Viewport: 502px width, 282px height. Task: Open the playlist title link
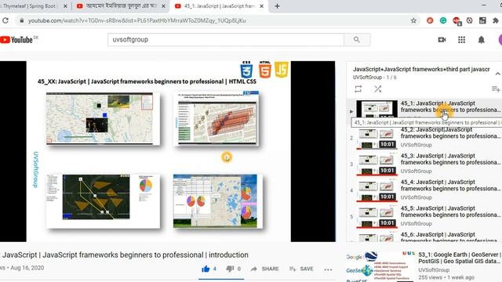[421, 69]
